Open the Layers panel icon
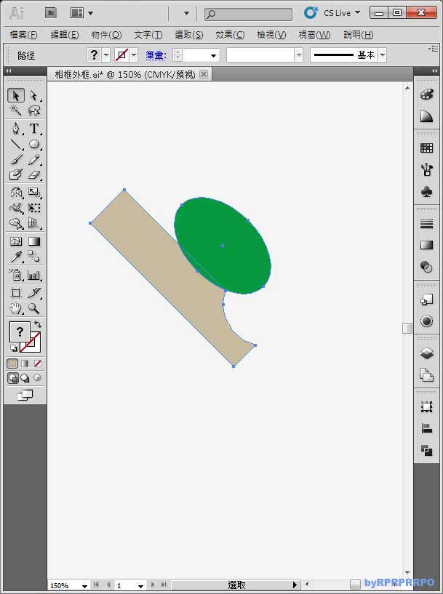 pos(426,353)
